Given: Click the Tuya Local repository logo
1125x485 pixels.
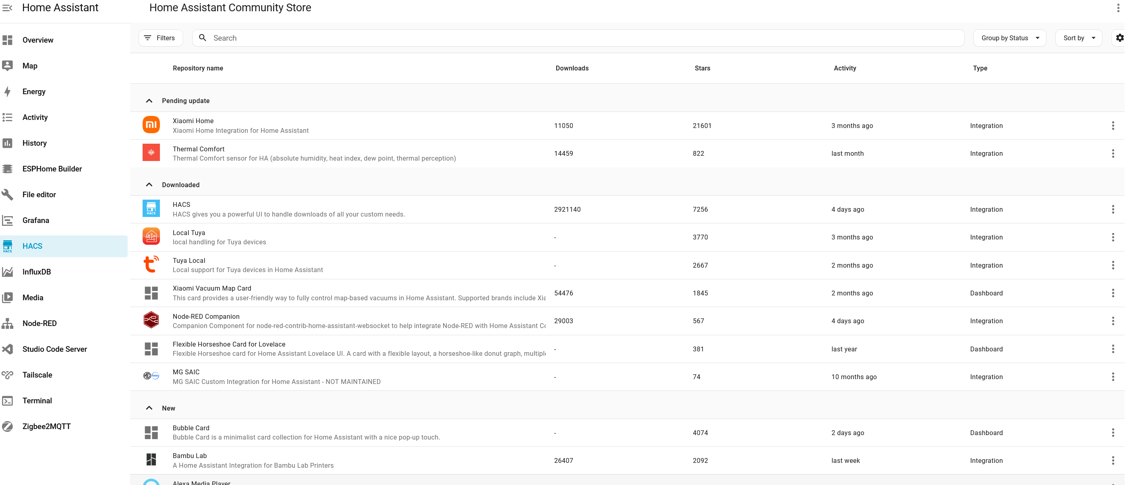Looking at the screenshot, I should click(x=151, y=265).
